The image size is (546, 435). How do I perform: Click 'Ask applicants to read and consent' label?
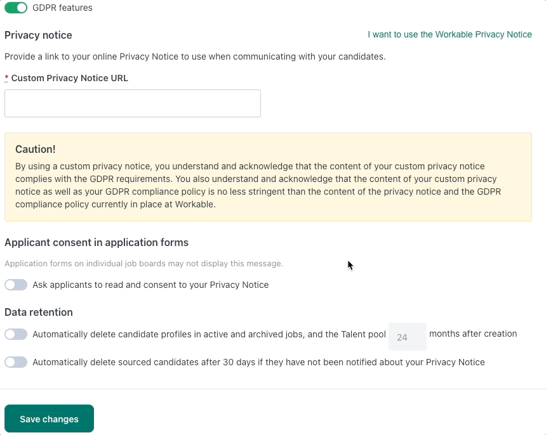pos(150,285)
